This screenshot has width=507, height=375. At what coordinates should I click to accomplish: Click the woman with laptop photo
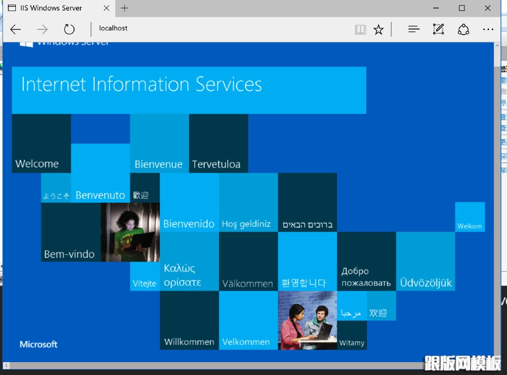pos(130,232)
